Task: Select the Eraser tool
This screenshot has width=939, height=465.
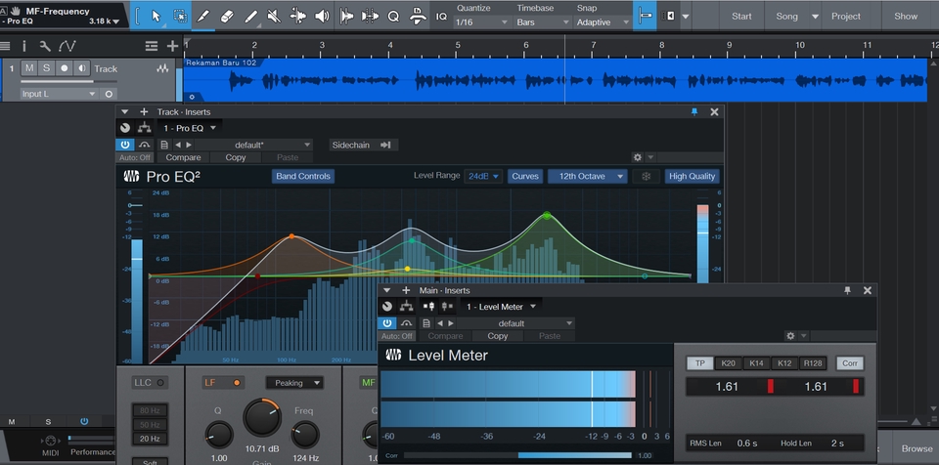Action: (228, 17)
